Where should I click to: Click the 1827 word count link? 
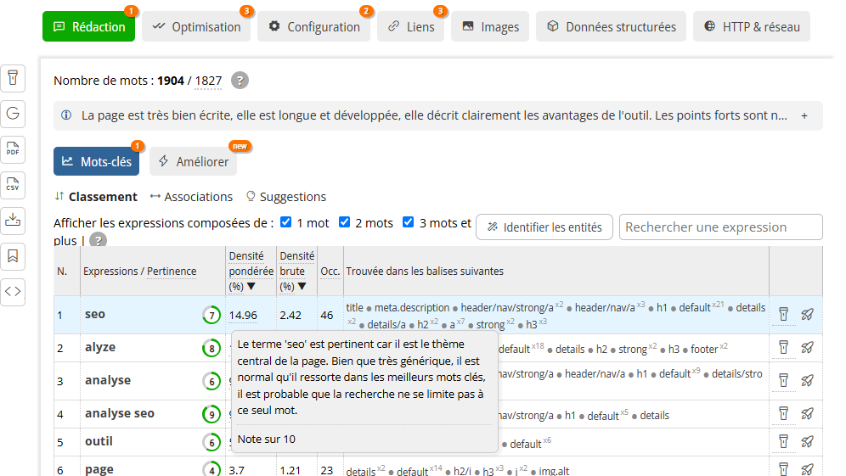(x=208, y=81)
